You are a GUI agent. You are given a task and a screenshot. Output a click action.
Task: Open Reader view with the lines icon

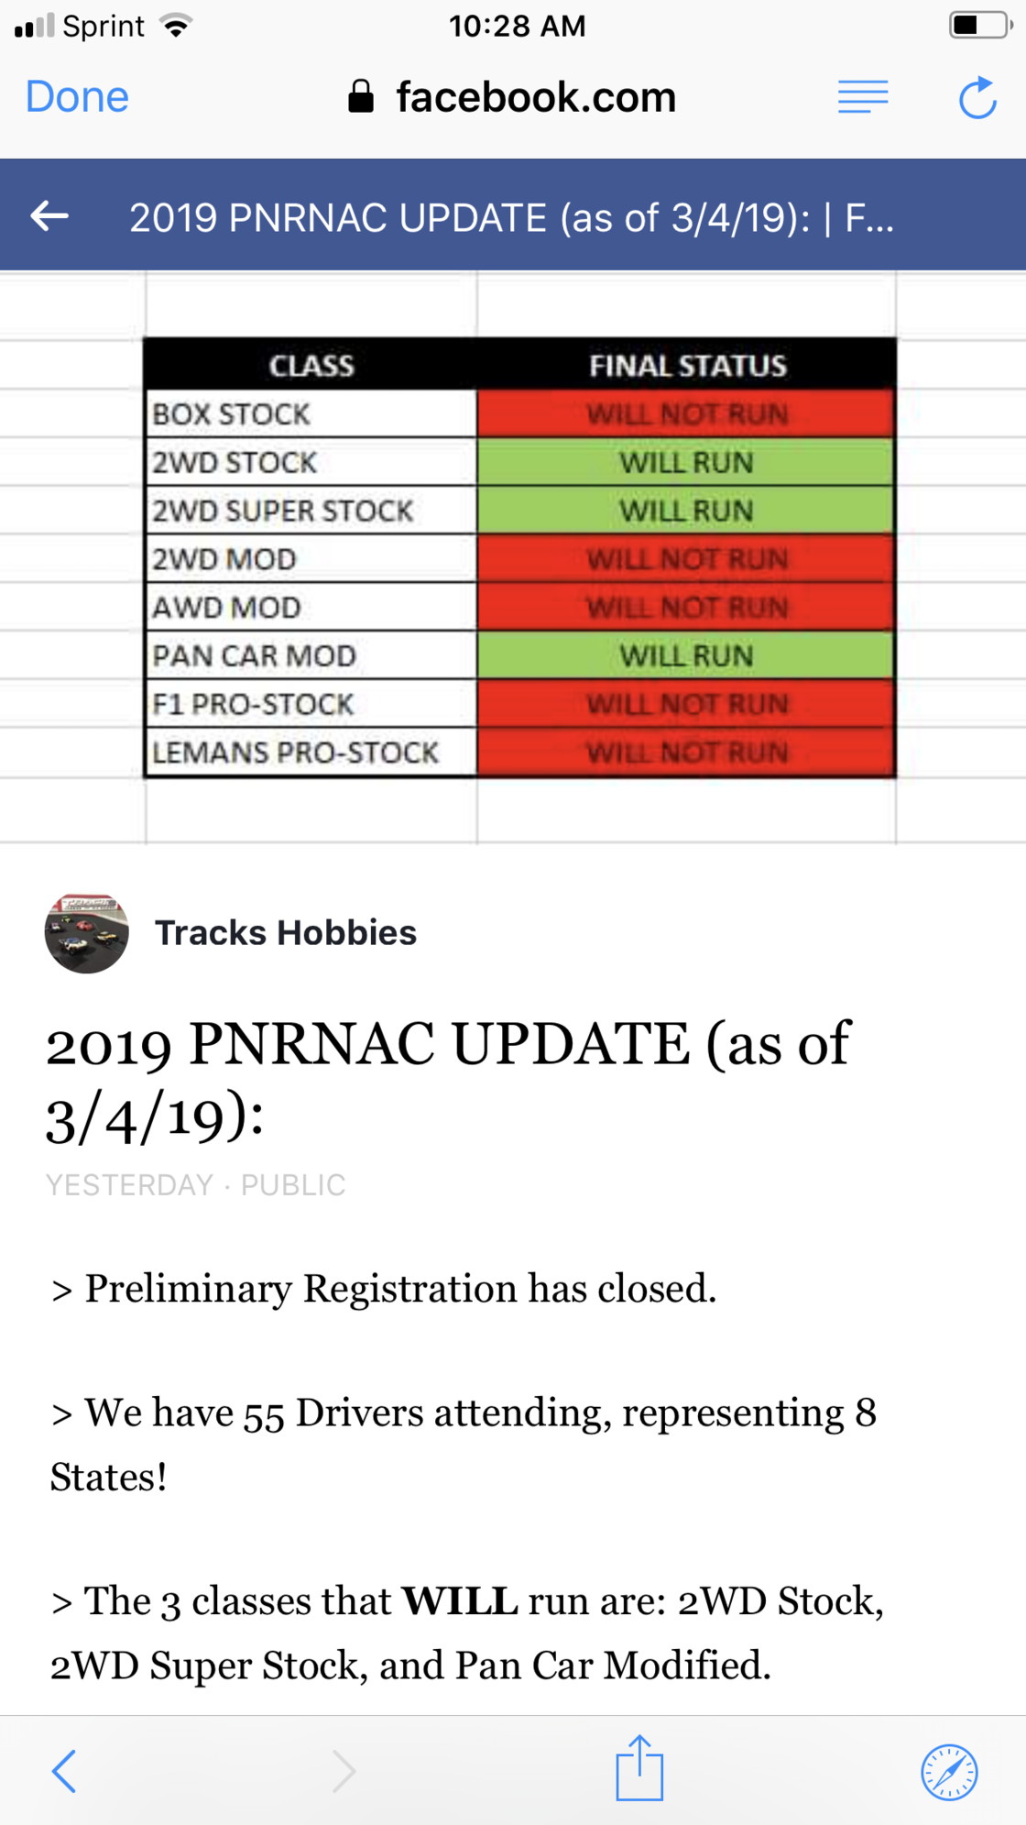click(863, 97)
